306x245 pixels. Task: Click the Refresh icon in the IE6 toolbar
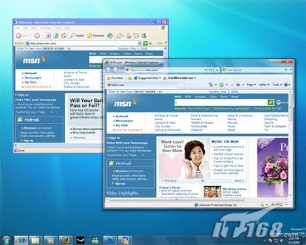[56, 35]
